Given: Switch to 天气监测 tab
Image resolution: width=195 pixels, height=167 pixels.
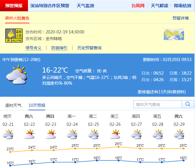Looking at the screenshot, I should coord(85,6).
